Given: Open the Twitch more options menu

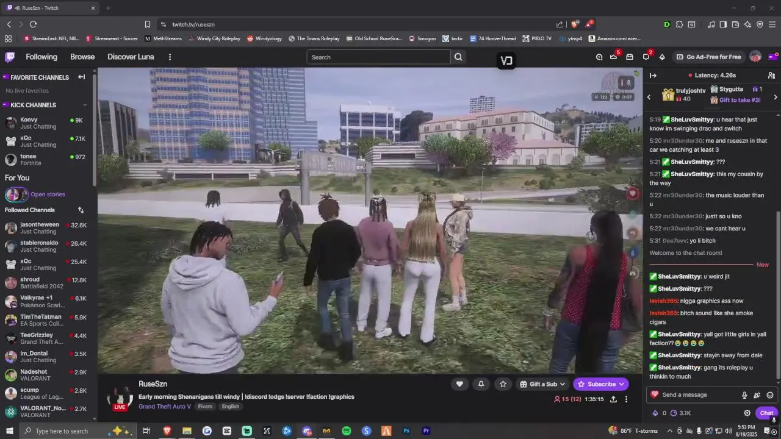Looking at the screenshot, I should 170,57.
